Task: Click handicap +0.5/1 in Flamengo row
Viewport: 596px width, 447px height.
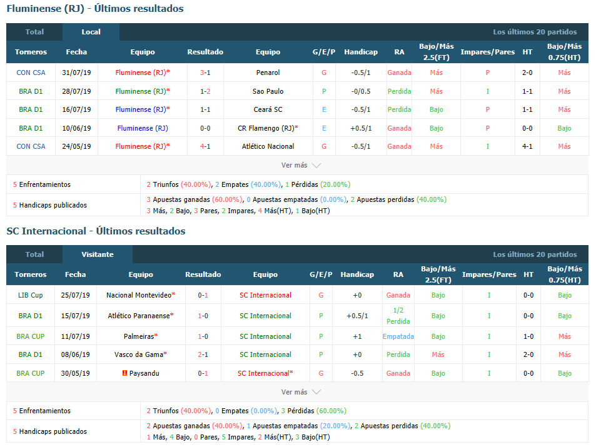Action: pos(361,129)
